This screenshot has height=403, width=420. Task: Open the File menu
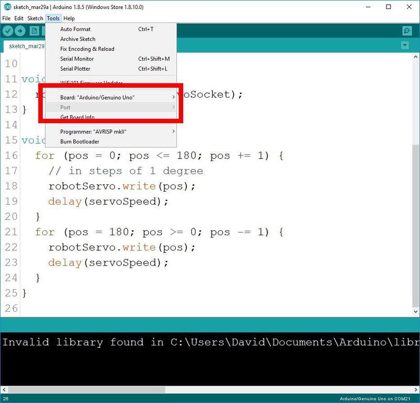tap(6, 18)
